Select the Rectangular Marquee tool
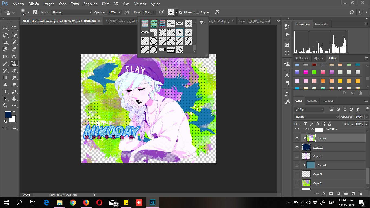 14,28
